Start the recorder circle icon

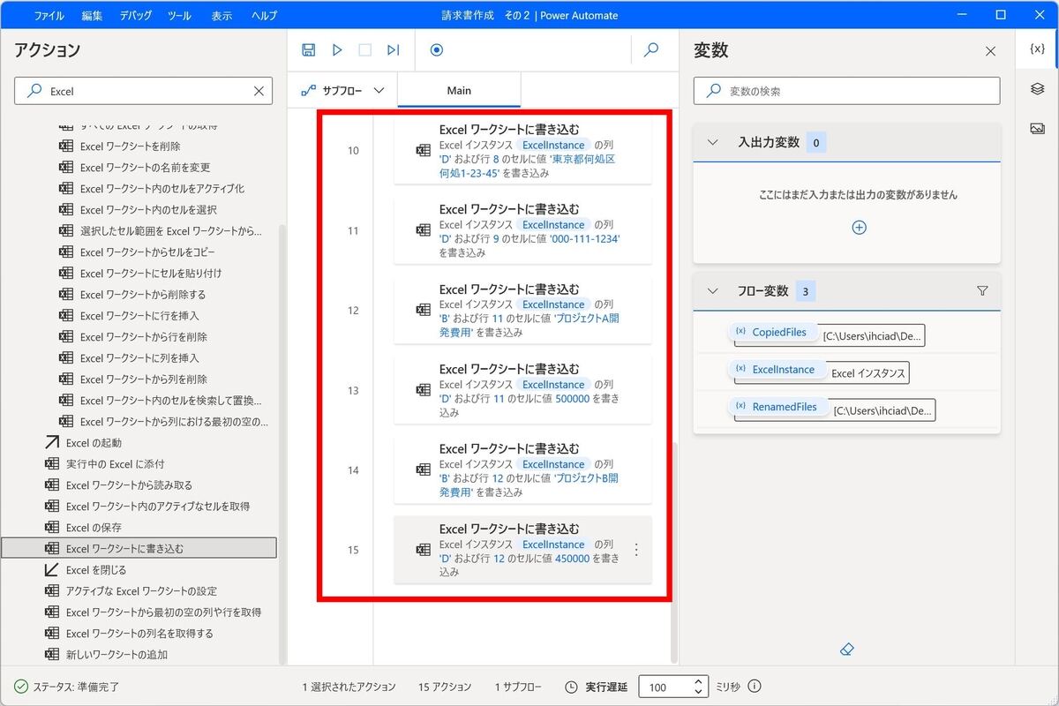[436, 50]
